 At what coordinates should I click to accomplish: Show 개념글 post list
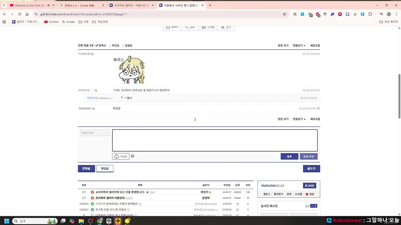coord(105,168)
